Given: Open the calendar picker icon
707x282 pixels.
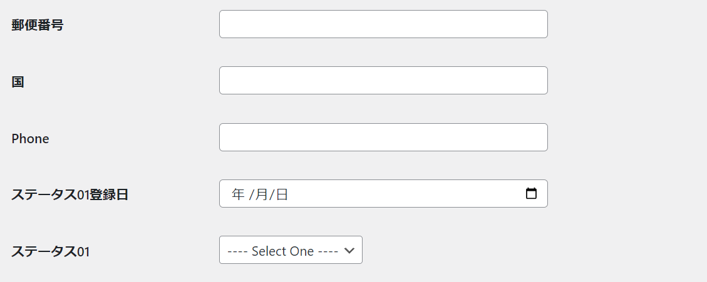Looking at the screenshot, I should click(x=531, y=194).
